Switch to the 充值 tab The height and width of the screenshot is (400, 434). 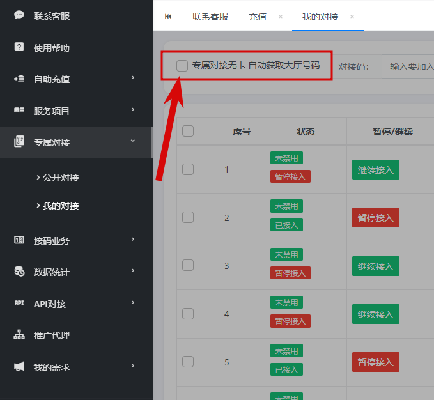coord(258,17)
